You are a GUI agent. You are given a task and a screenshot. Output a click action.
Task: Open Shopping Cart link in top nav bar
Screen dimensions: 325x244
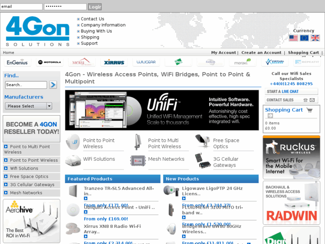304,52
